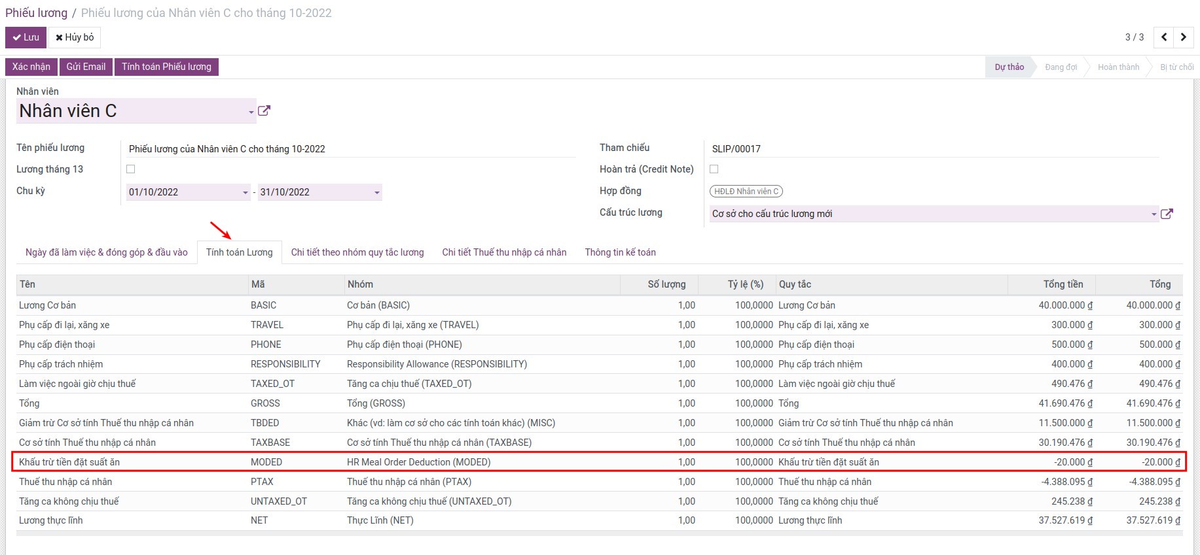
Task: Enable the Lương tháng 13 checkbox
Action: click(131, 169)
